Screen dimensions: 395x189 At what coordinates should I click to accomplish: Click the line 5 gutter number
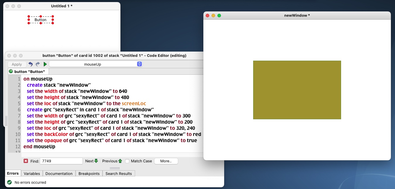(x=19, y=103)
